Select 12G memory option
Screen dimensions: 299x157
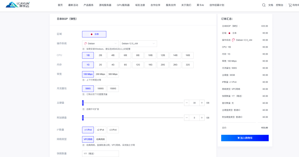click(138, 65)
